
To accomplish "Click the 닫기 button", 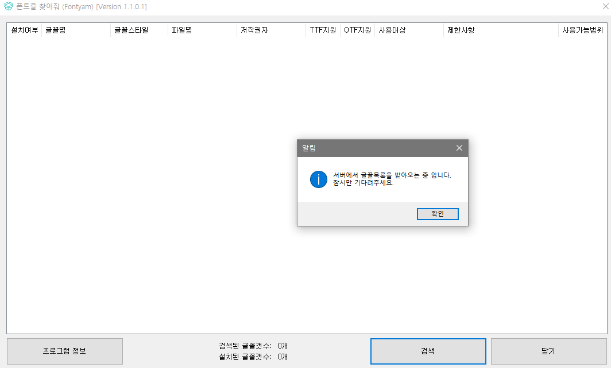I will click(548, 351).
